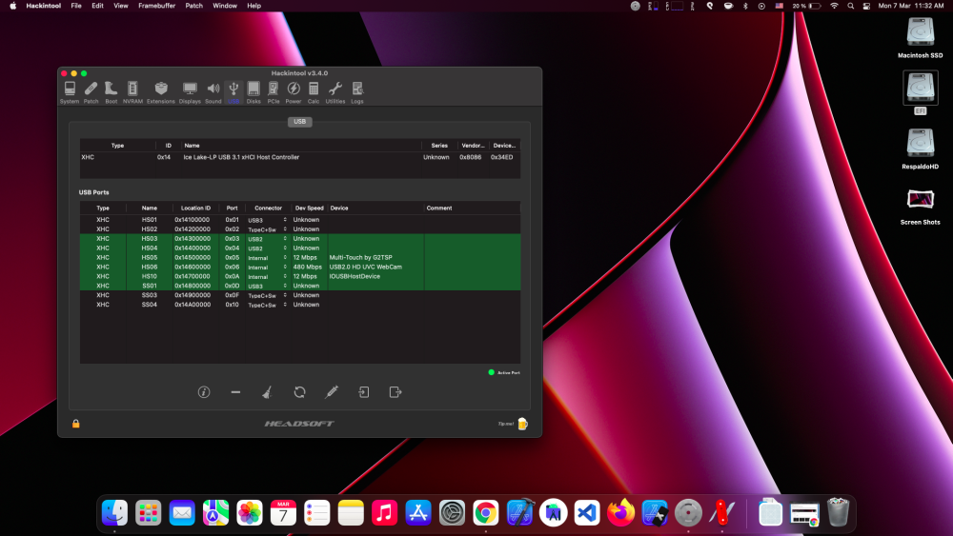Viewport: 953px width, 536px height.
Task: Open the File menu
Action: [x=76, y=6]
